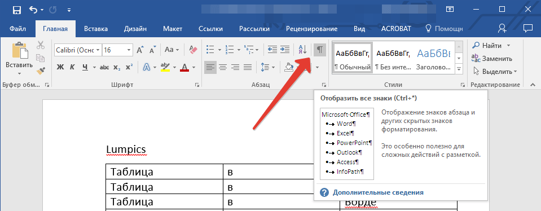Screen dimensions: 541x211
Task: Click the Redo icon in the quick access toolbar
Action: pyautogui.click(x=53, y=10)
